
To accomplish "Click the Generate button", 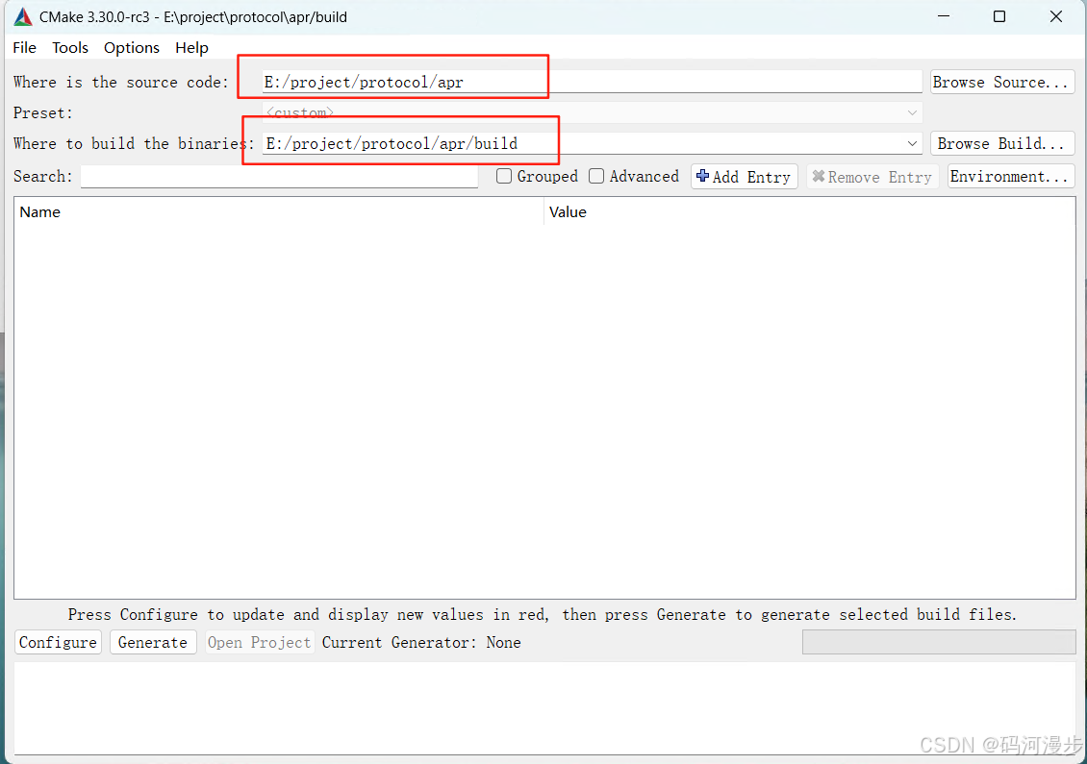I will 153,642.
